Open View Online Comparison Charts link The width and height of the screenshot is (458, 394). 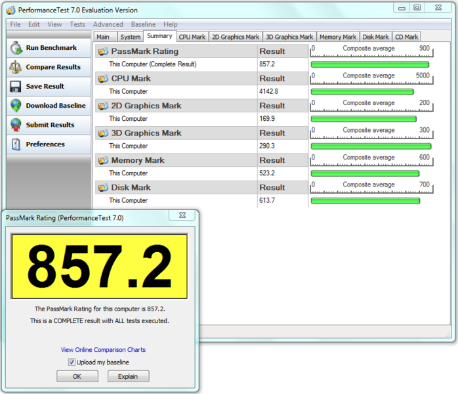(x=103, y=349)
